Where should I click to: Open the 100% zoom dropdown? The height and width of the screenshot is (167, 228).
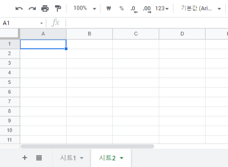pyautogui.click(x=84, y=8)
